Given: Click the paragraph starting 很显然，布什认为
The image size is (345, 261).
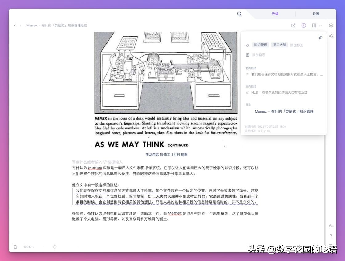Looking at the screenshot, I should [x=165, y=216].
